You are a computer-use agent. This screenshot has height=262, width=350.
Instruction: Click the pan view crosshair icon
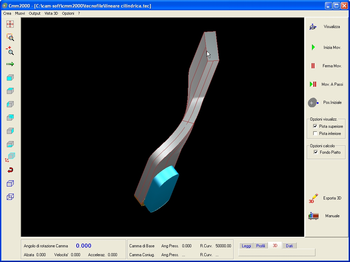click(10, 24)
